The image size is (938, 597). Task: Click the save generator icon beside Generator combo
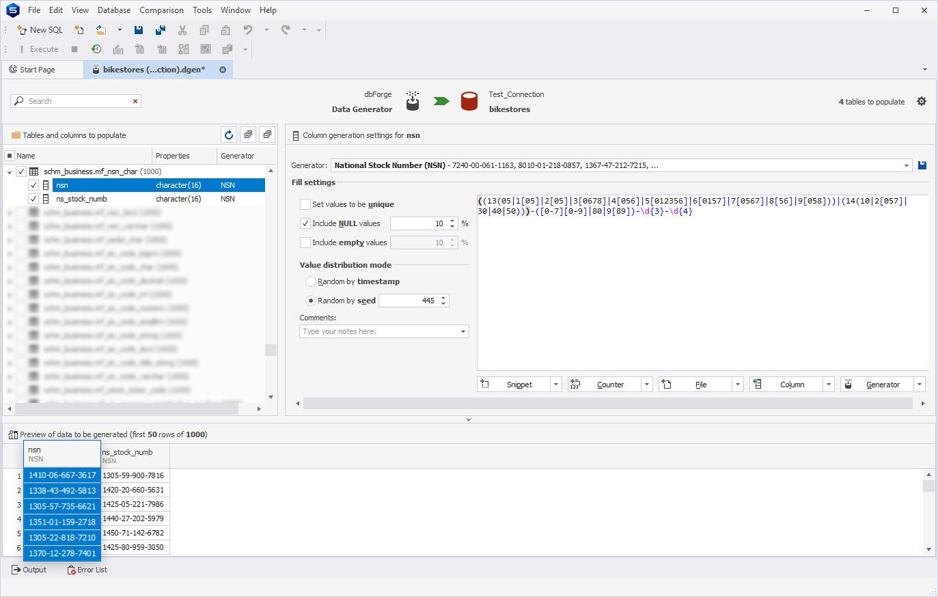click(x=922, y=165)
